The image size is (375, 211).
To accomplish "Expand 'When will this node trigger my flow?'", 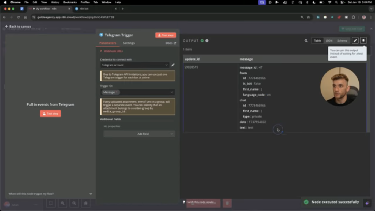I will pos(50,194).
